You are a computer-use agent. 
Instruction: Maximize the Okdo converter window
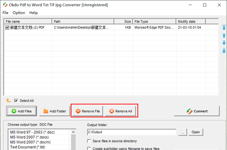[x=205, y=5]
